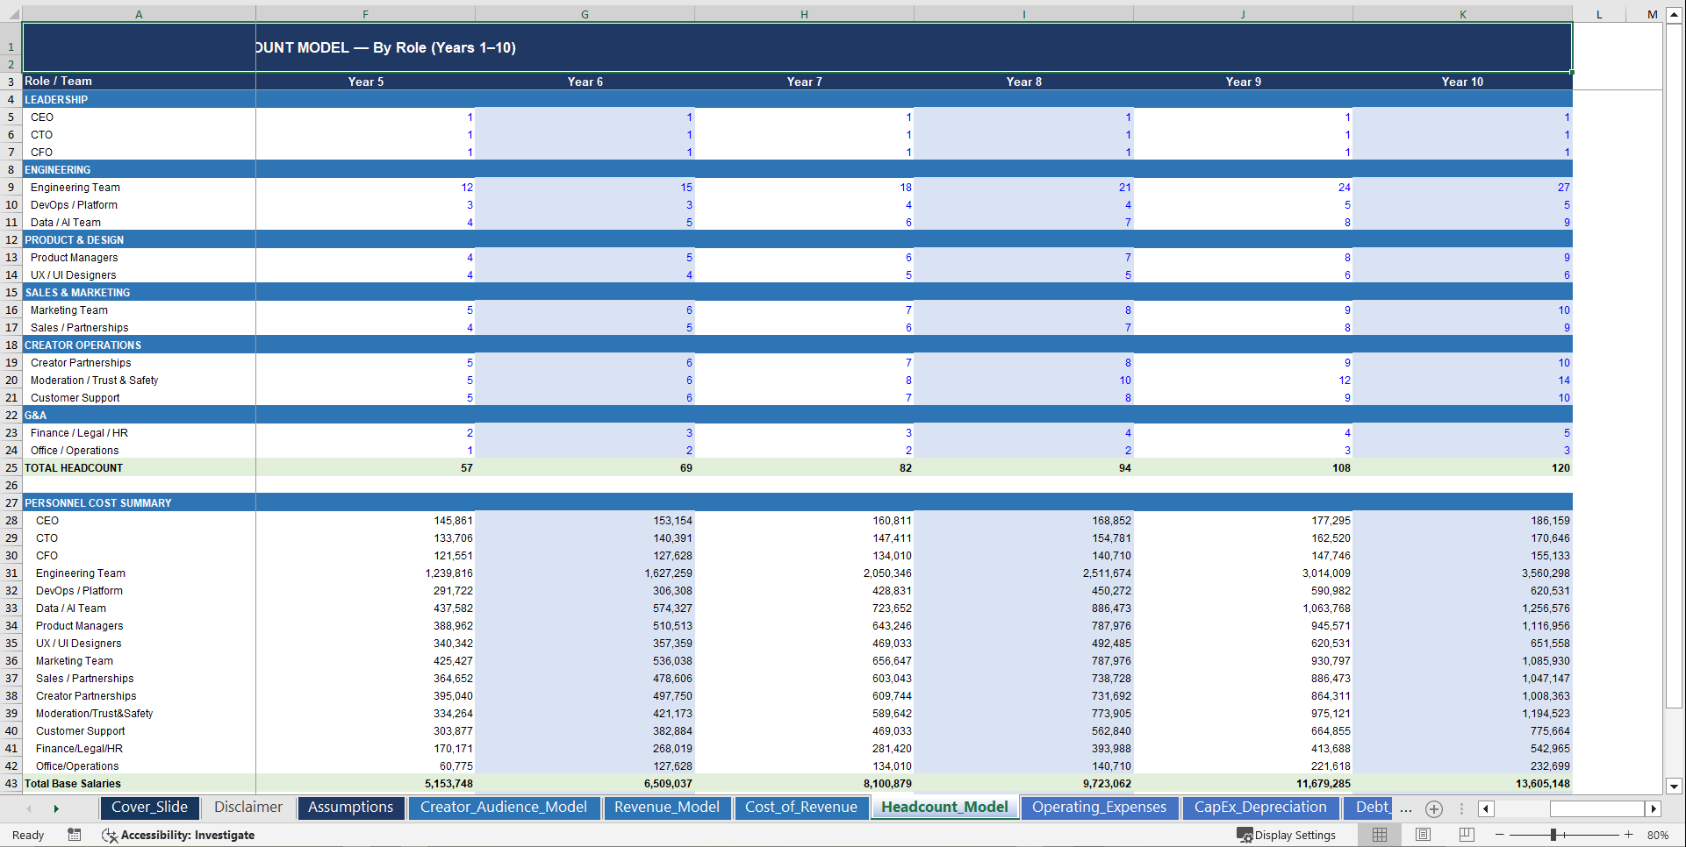Open the sheet list with the ellipsis icon
The width and height of the screenshot is (1686, 847).
point(1405,811)
